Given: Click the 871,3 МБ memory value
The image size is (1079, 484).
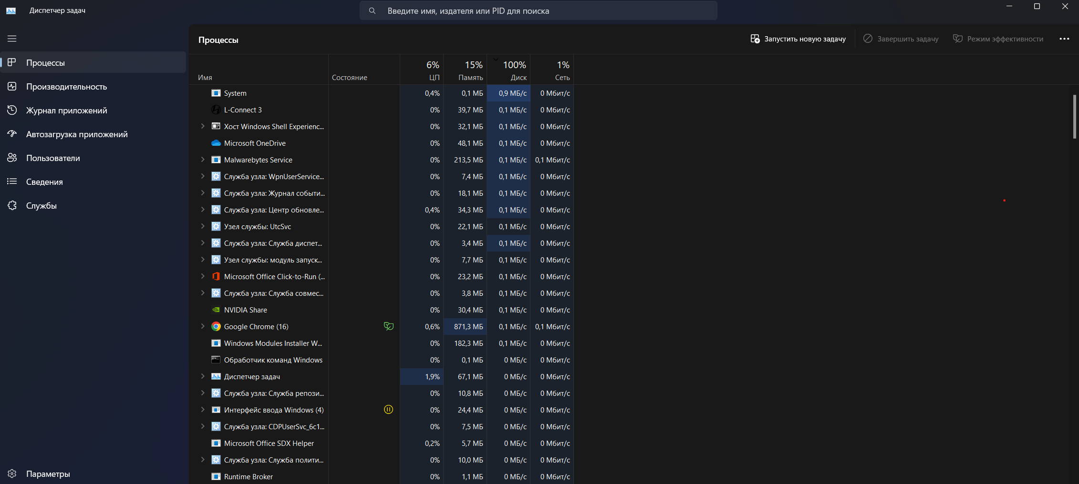Looking at the screenshot, I should click(468, 326).
